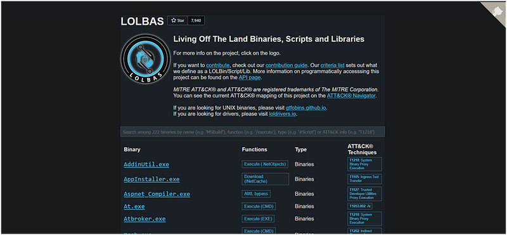Visit the loldrivers.io link
This screenshot has height=235, width=507.
[x=283, y=114]
